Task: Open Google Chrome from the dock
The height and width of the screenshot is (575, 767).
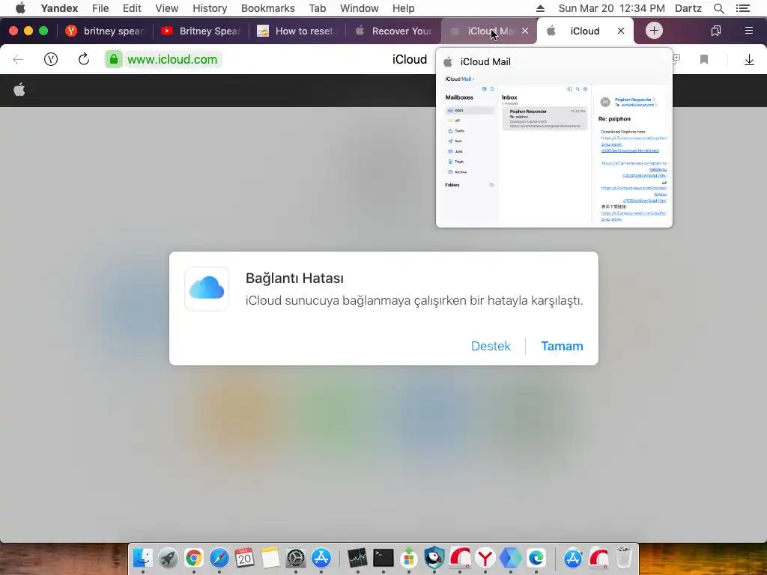Action: (194, 558)
